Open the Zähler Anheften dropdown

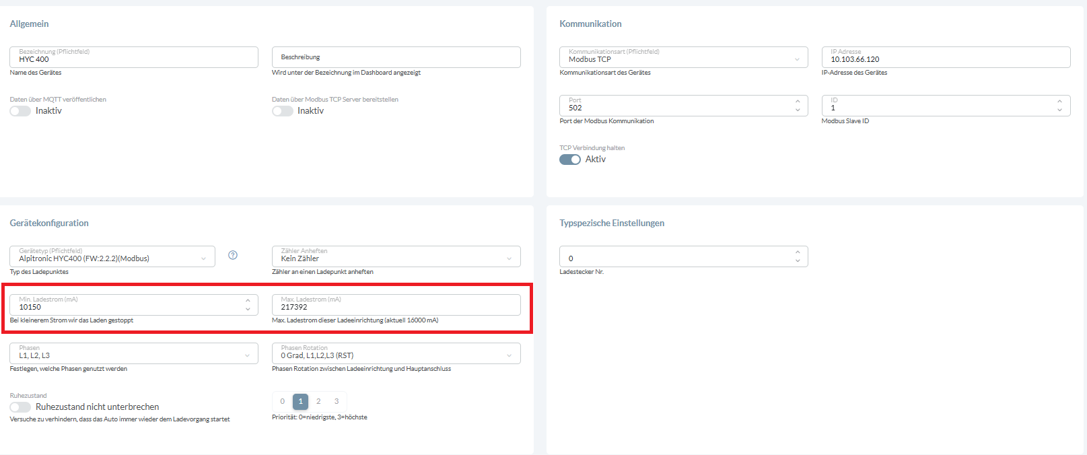pyautogui.click(x=396, y=256)
